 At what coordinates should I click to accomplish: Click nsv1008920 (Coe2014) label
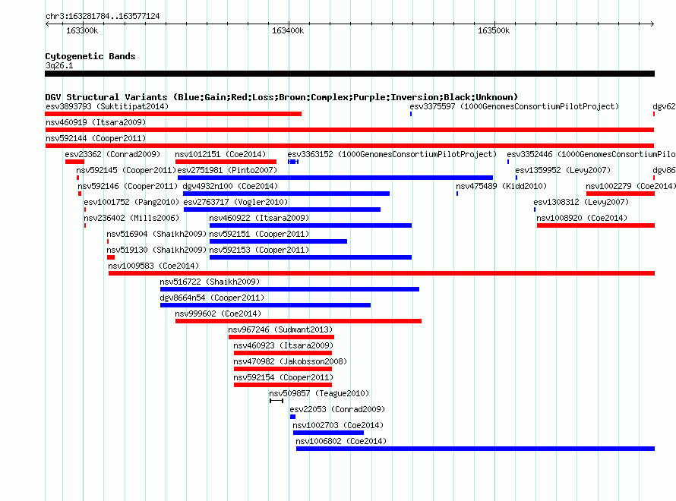(x=582, y=218)
